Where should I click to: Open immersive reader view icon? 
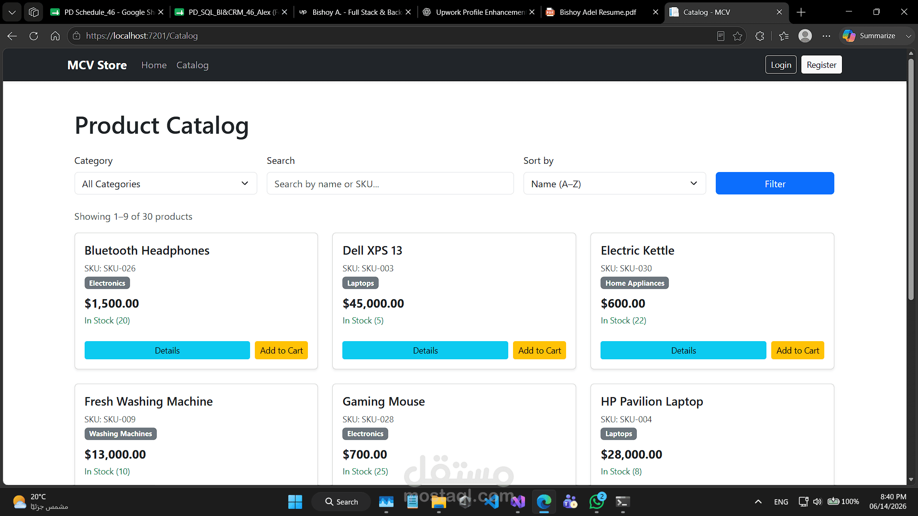(721, 36)
